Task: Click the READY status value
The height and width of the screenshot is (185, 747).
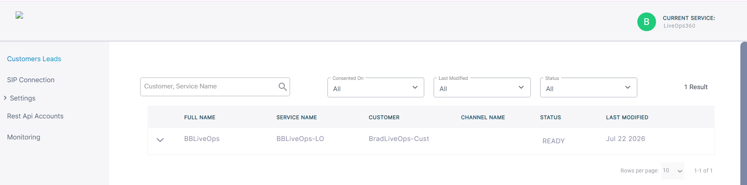Action: 553,141
